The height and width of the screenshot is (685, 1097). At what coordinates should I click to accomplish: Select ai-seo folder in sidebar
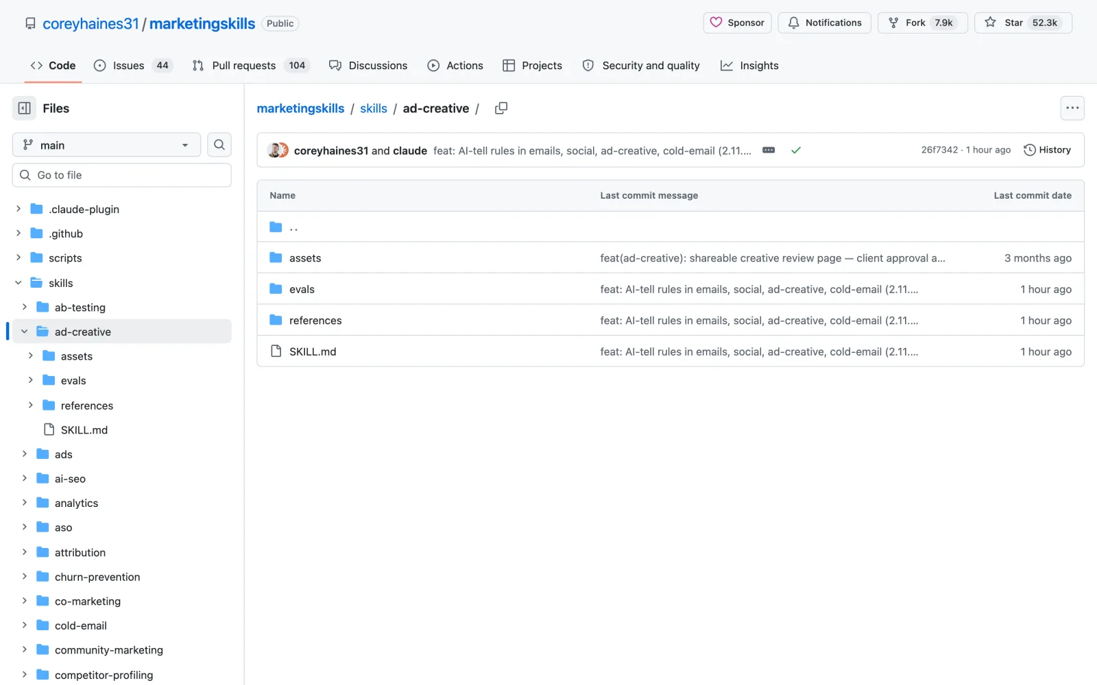point(70,479)
